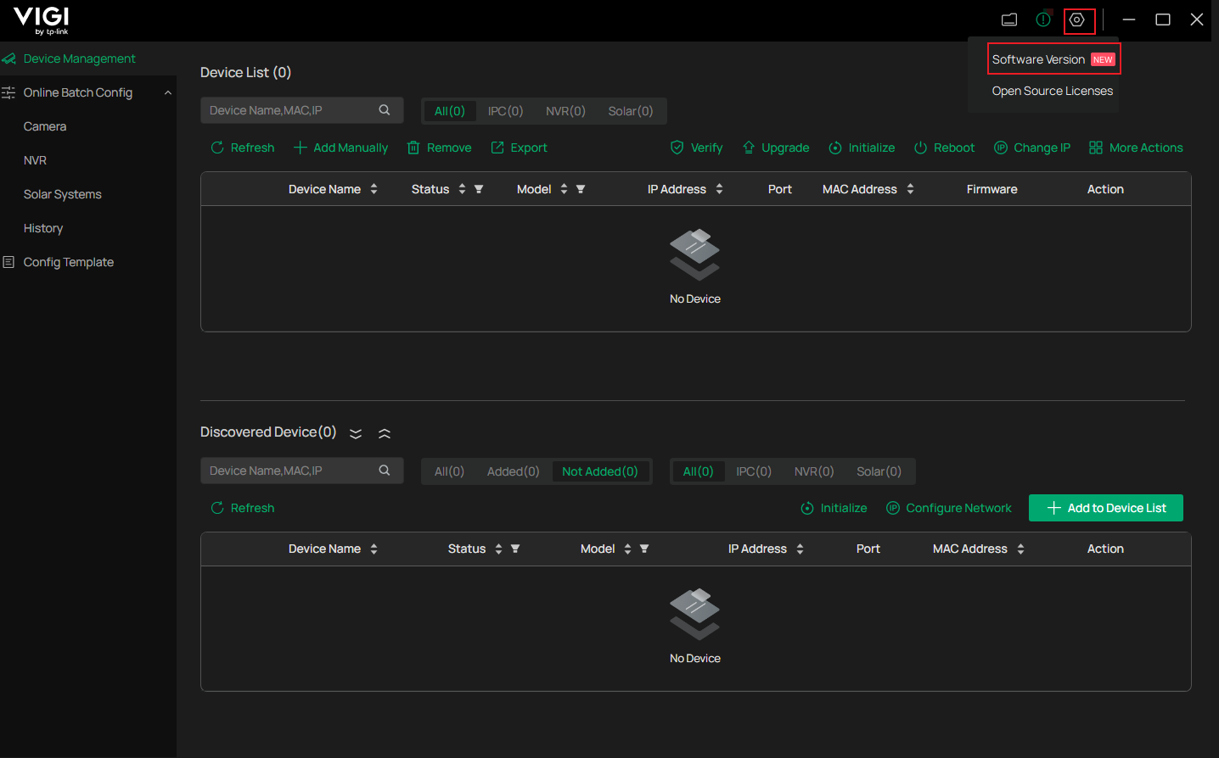This screenshot has height=758, width=1219.
Task: Sort Device List by IP Address arrows
Action: [719, 189]
